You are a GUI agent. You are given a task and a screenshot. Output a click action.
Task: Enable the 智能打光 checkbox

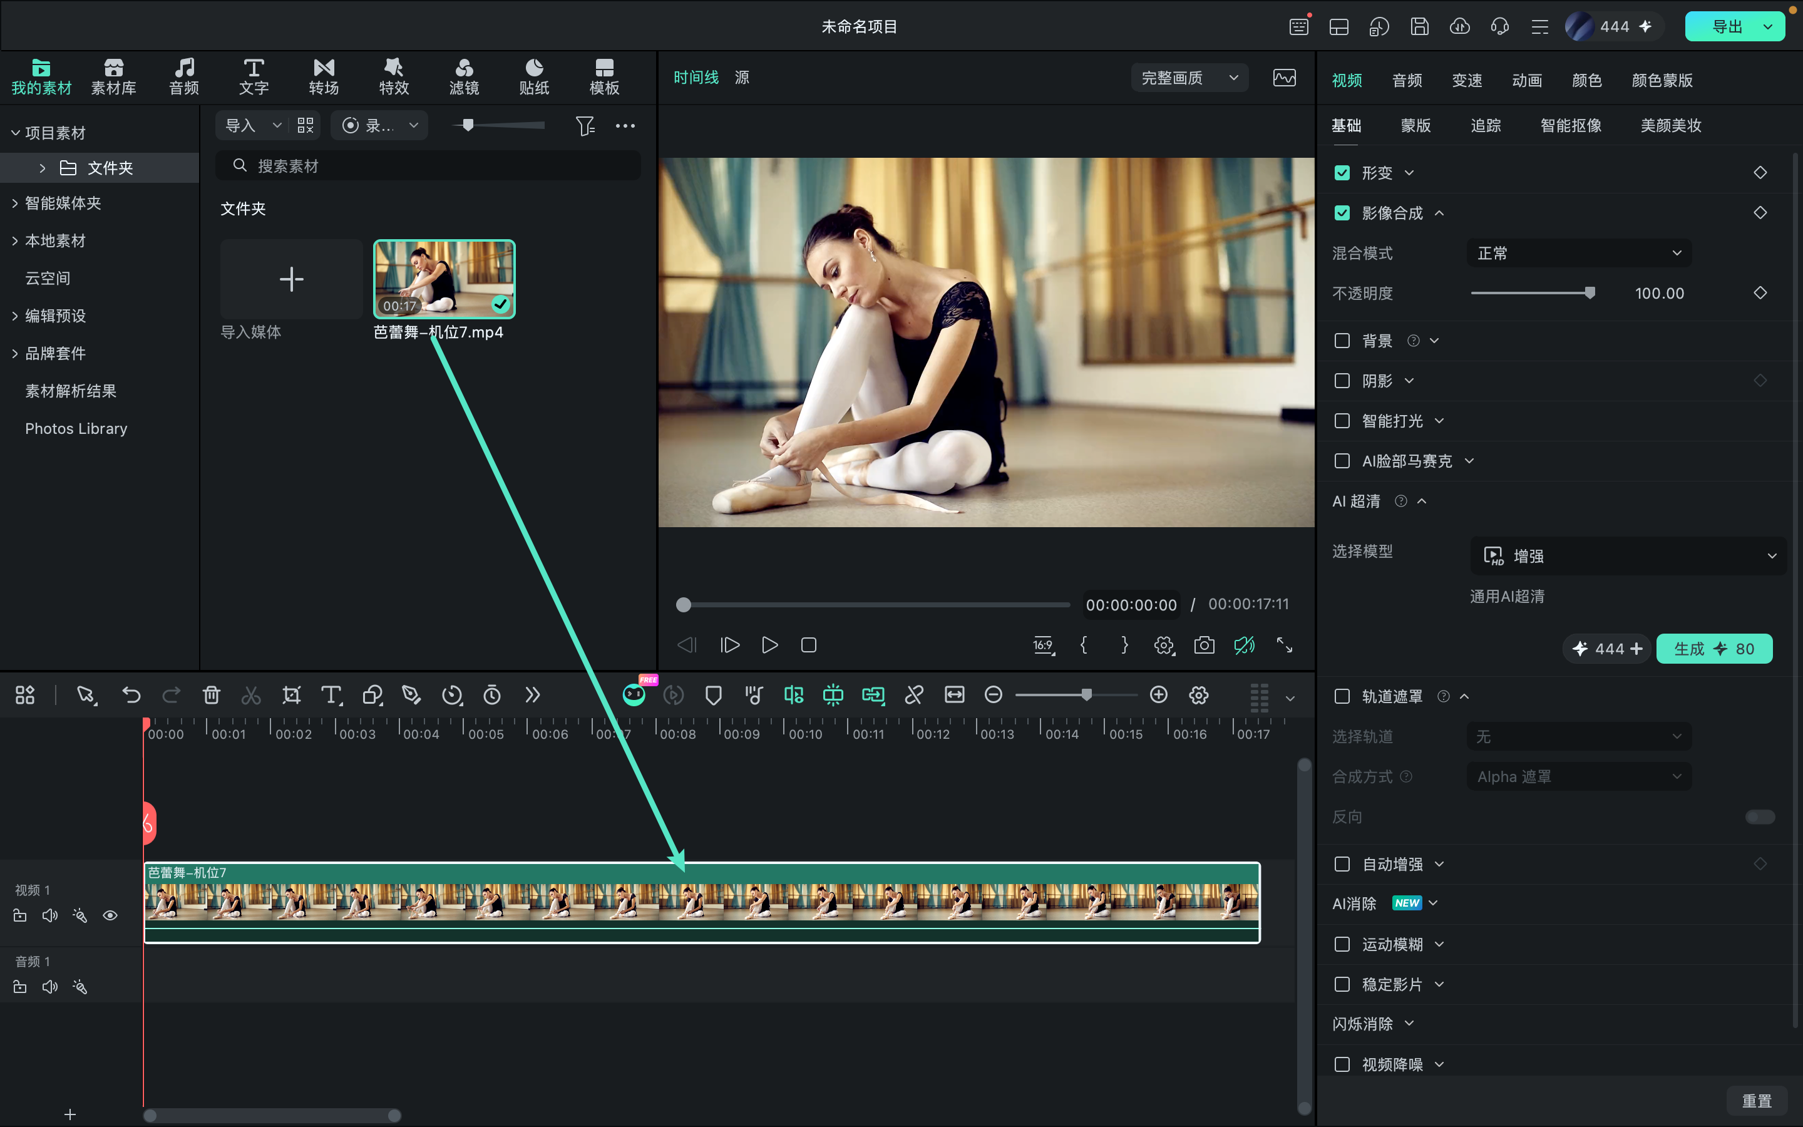1342,421
